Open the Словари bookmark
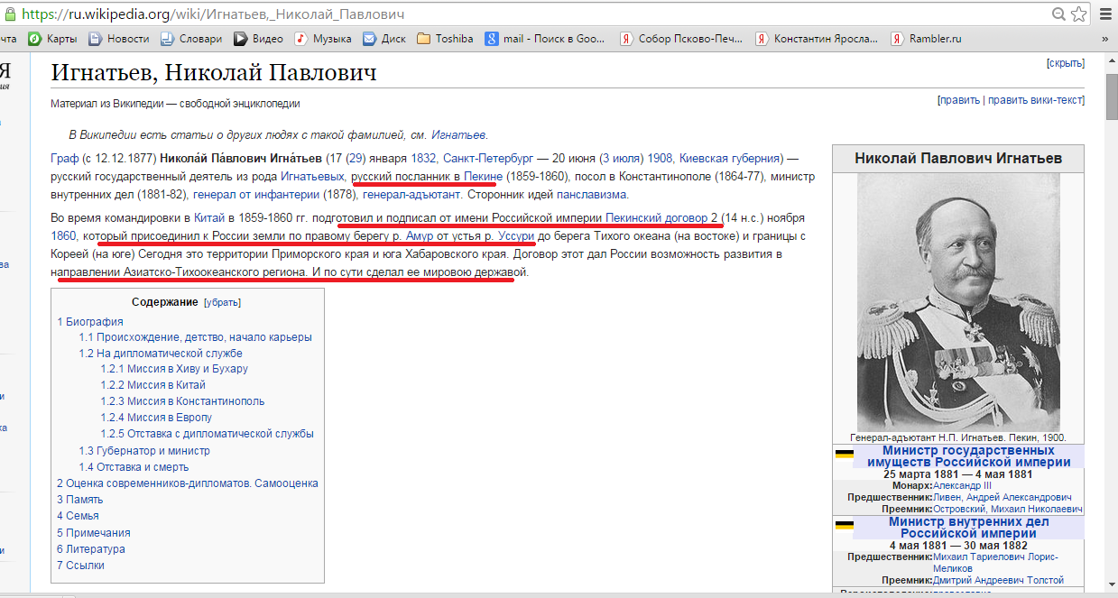 click(191, 39)
